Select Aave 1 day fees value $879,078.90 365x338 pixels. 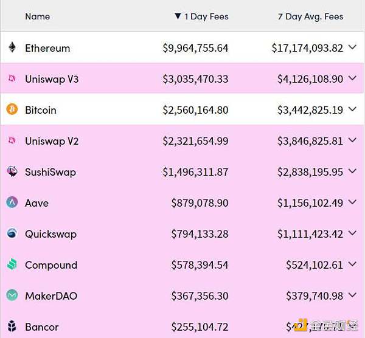tap(200, 203)
